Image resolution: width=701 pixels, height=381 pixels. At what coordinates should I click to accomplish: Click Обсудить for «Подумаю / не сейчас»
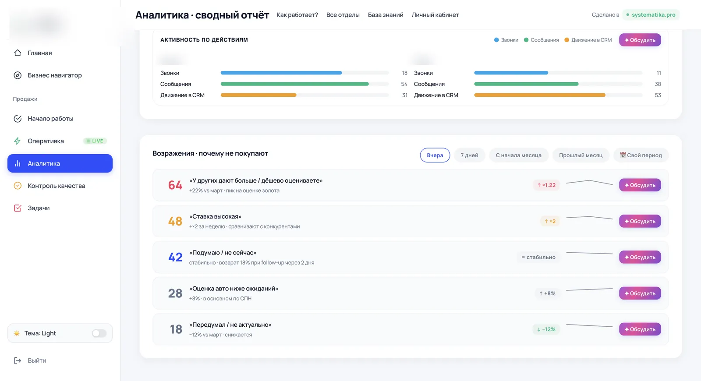point(640,257)
